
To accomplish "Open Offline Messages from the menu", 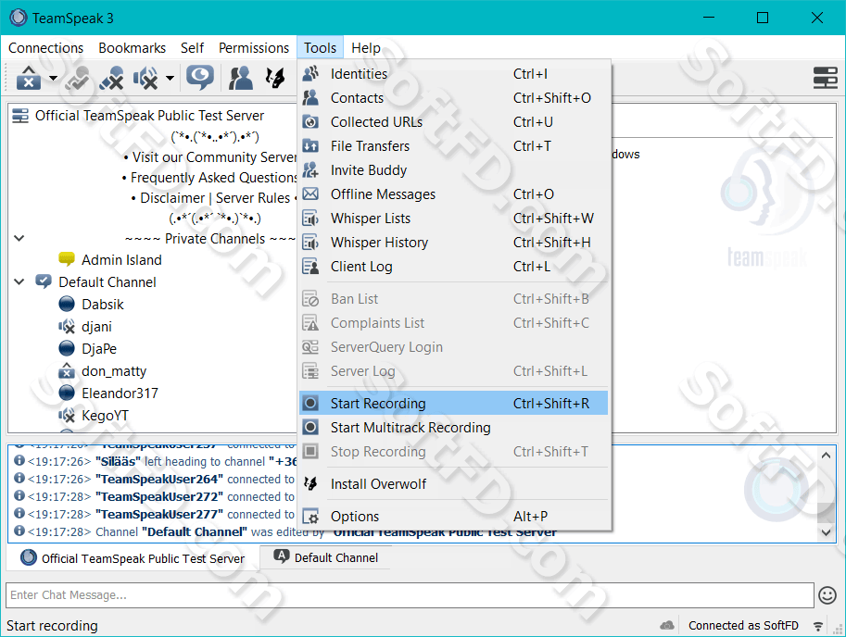I will pos(454,194).
